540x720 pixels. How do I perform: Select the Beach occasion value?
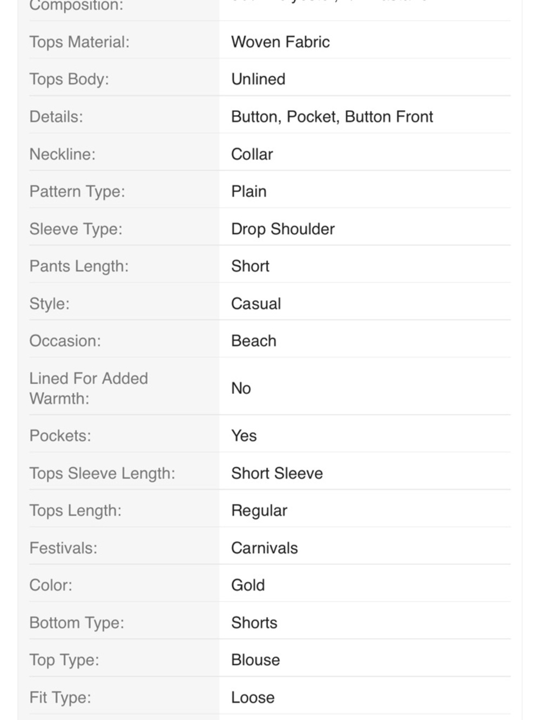click(x=254, y=341)
